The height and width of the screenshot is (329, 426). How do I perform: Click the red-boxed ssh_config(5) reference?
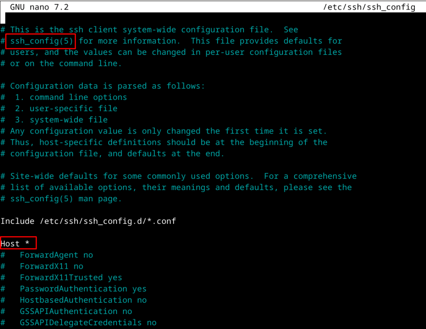click(x=42, y=41)
